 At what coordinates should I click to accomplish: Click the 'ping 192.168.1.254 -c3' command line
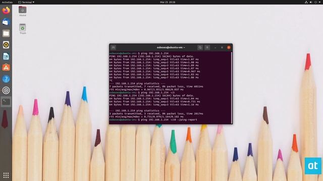coord(142,93)
